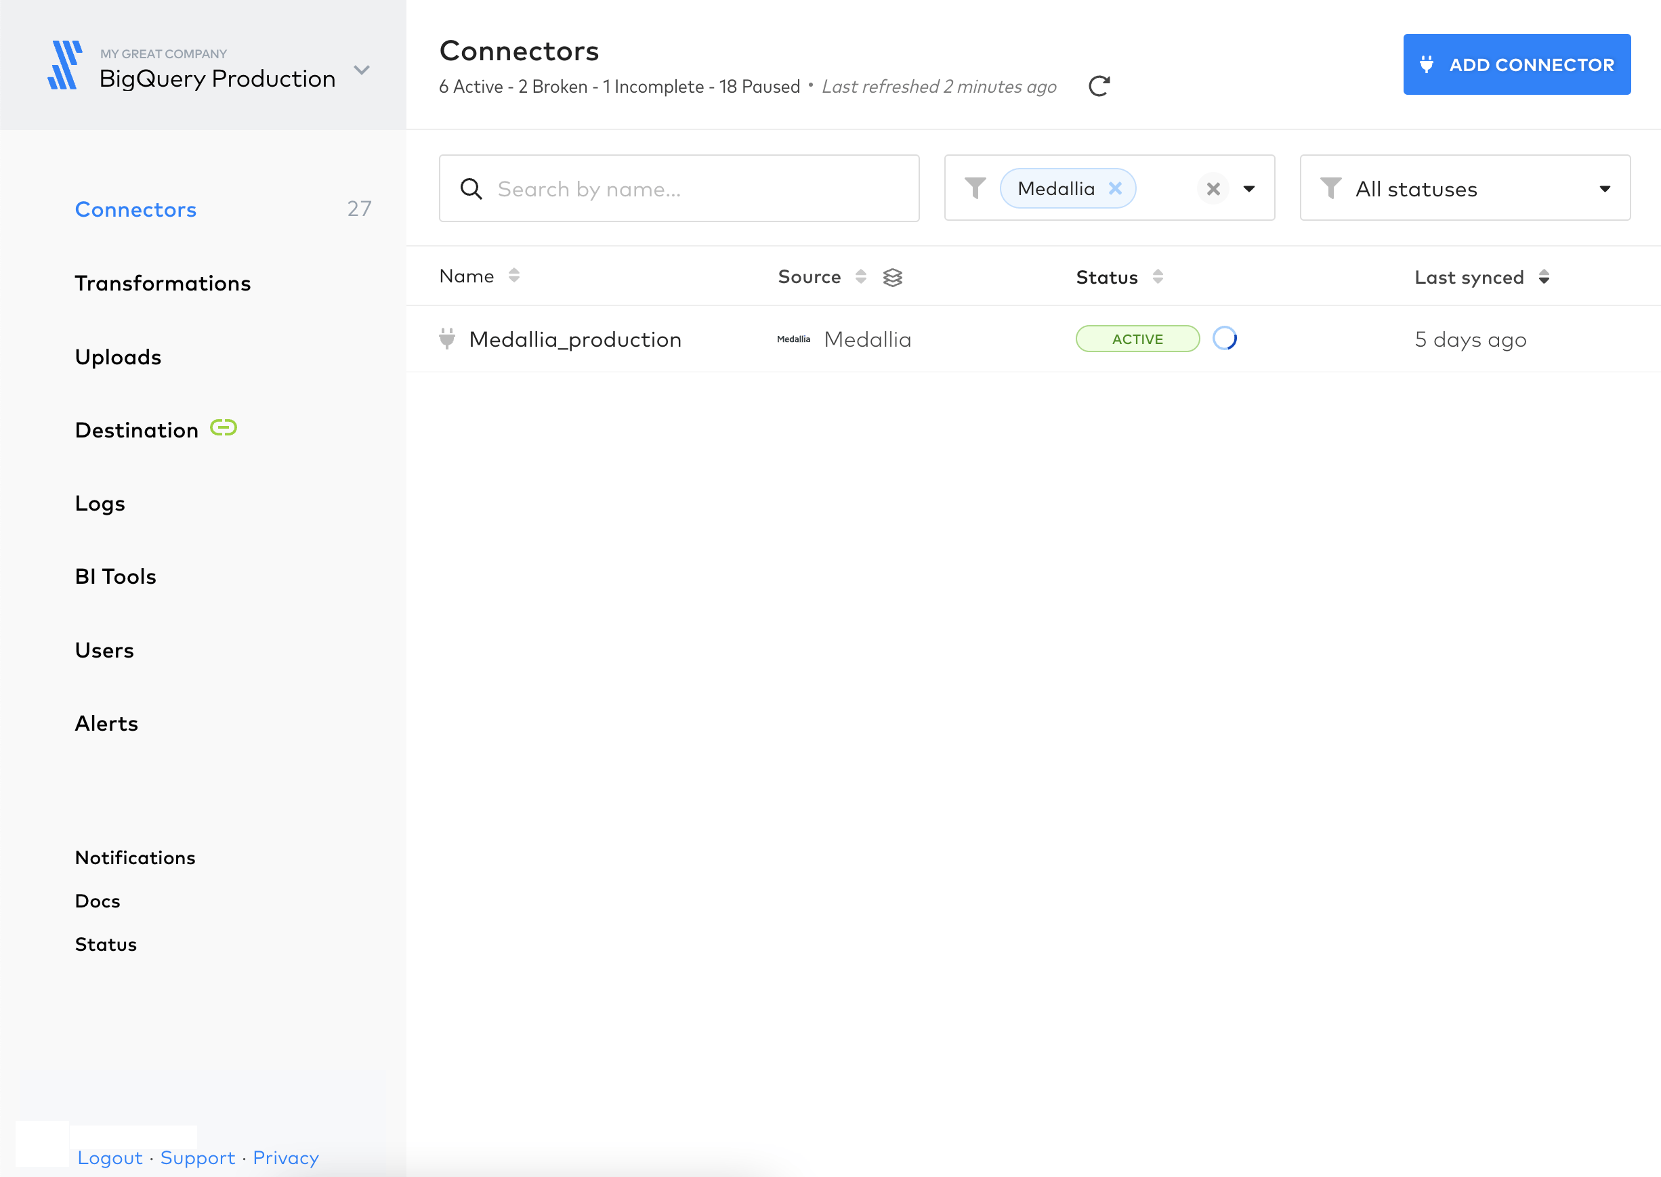
Task: Expand the BigQuery Production account switcher
Action: (362, 70)
